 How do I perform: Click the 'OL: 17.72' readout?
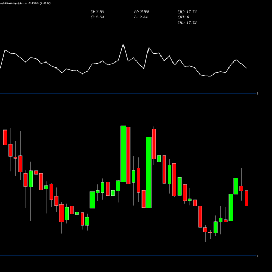coord(187,23)
